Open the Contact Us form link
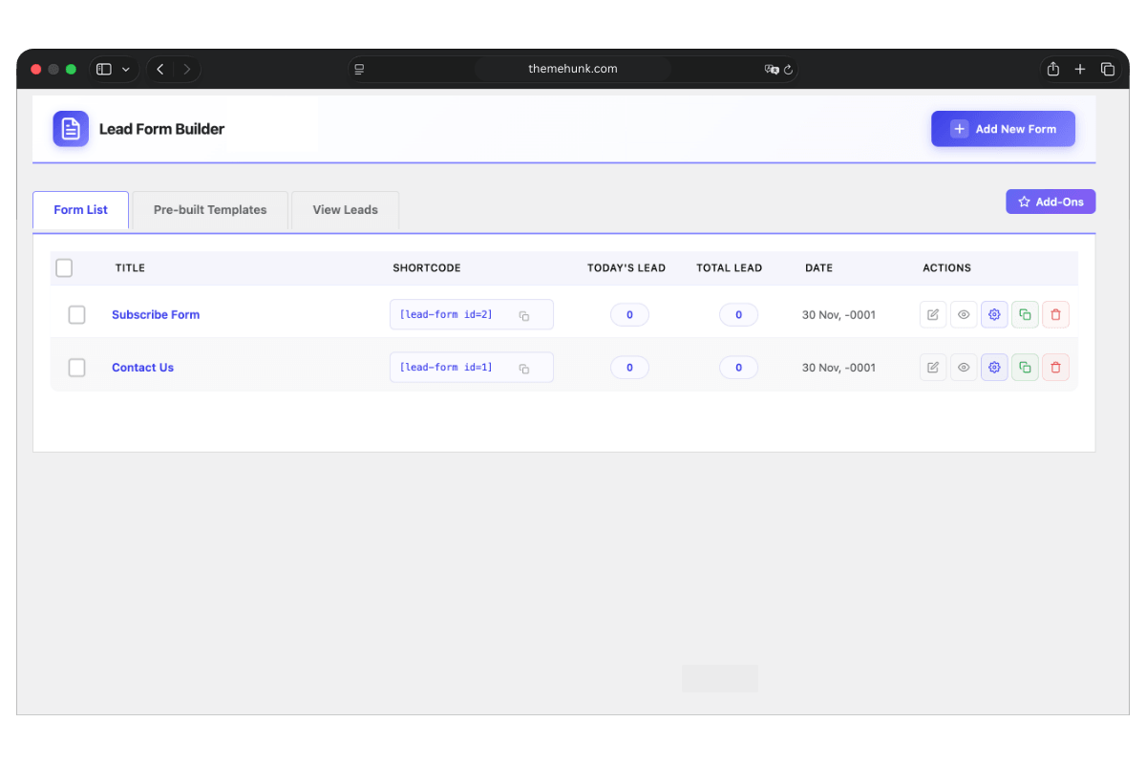 (142, 368)
